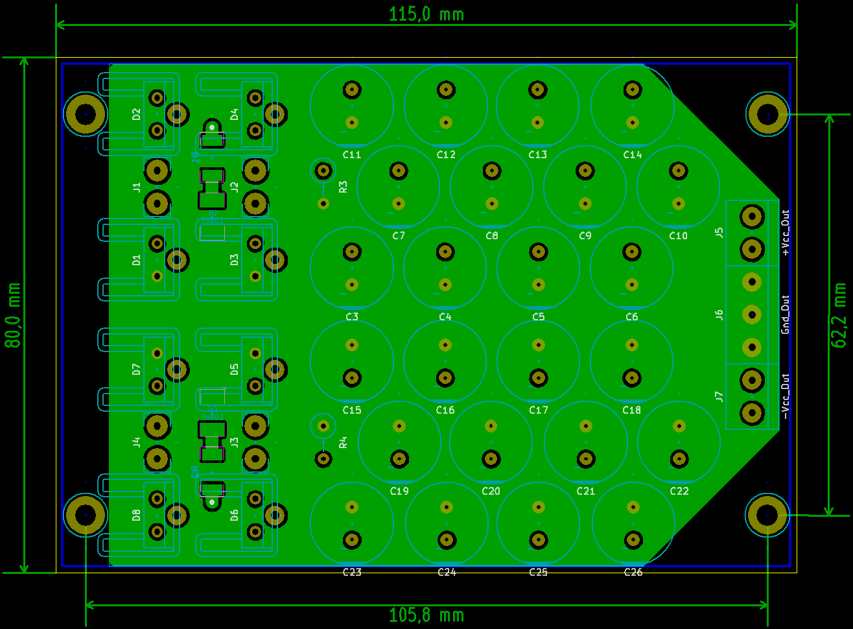Pick the C23 label text
The height and width of the screenshot is (629, 853).
[x=352, y=572]
